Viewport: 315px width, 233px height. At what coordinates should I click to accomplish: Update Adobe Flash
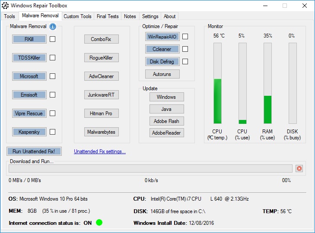click(166, 121)
